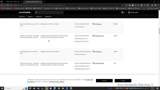This screenshot has width=160, height=90.
Task: Click file icon beside RVTCPGENITA.exe
Action: point(93,35)
